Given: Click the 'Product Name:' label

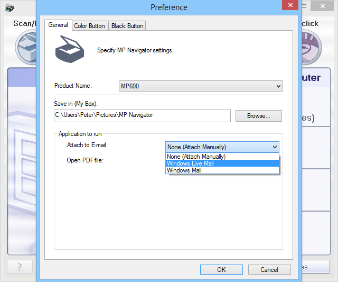Looking at the screenshot, I should 73,86.
